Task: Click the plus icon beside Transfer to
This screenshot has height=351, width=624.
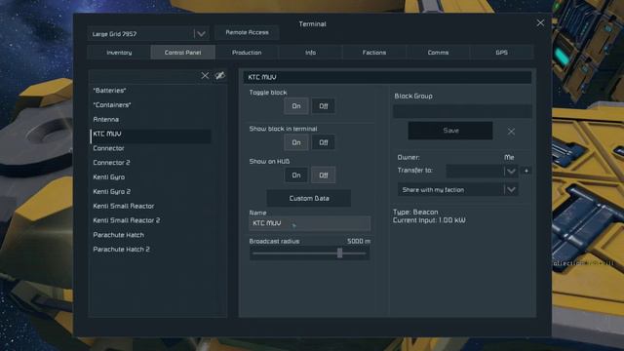Action: (526, 171)
